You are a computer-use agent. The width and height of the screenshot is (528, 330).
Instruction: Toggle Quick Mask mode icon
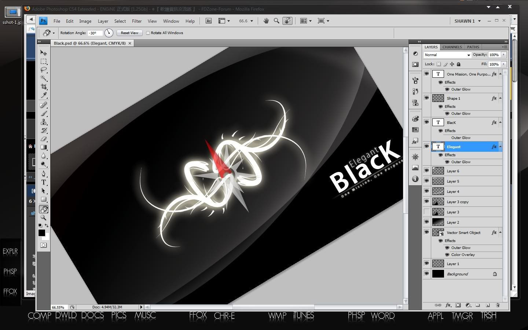[x=44, y=245]
